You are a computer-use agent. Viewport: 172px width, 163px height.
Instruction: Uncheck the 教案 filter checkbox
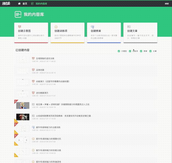point(141,51)
